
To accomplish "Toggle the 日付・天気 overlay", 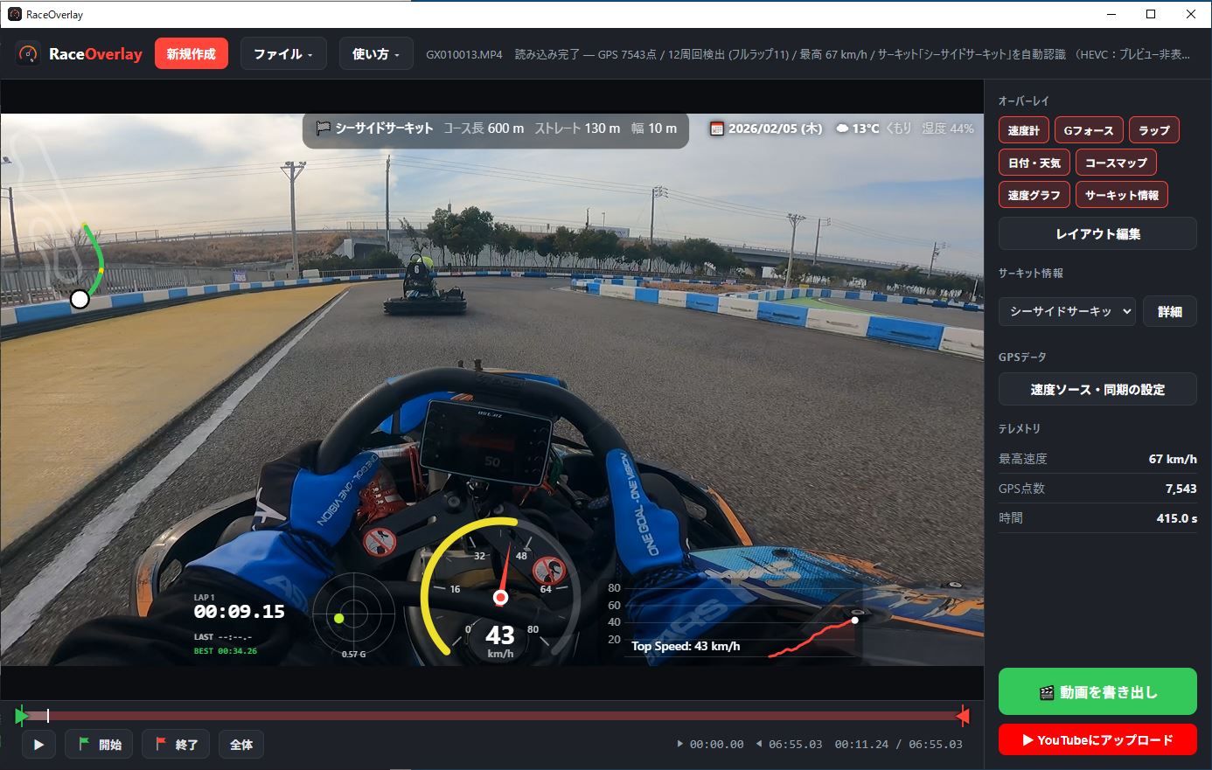I will pos(1034,163).
